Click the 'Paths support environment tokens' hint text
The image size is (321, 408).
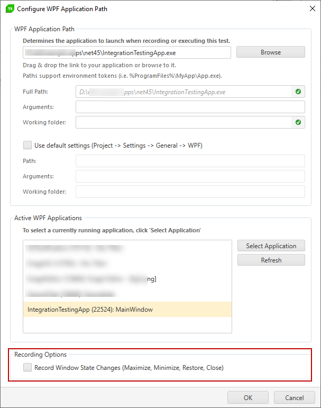(122, 76)
